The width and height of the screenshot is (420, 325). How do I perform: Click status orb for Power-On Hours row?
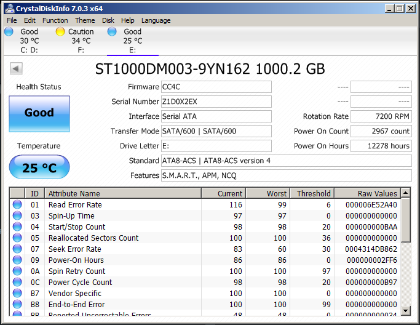[17, 260]
